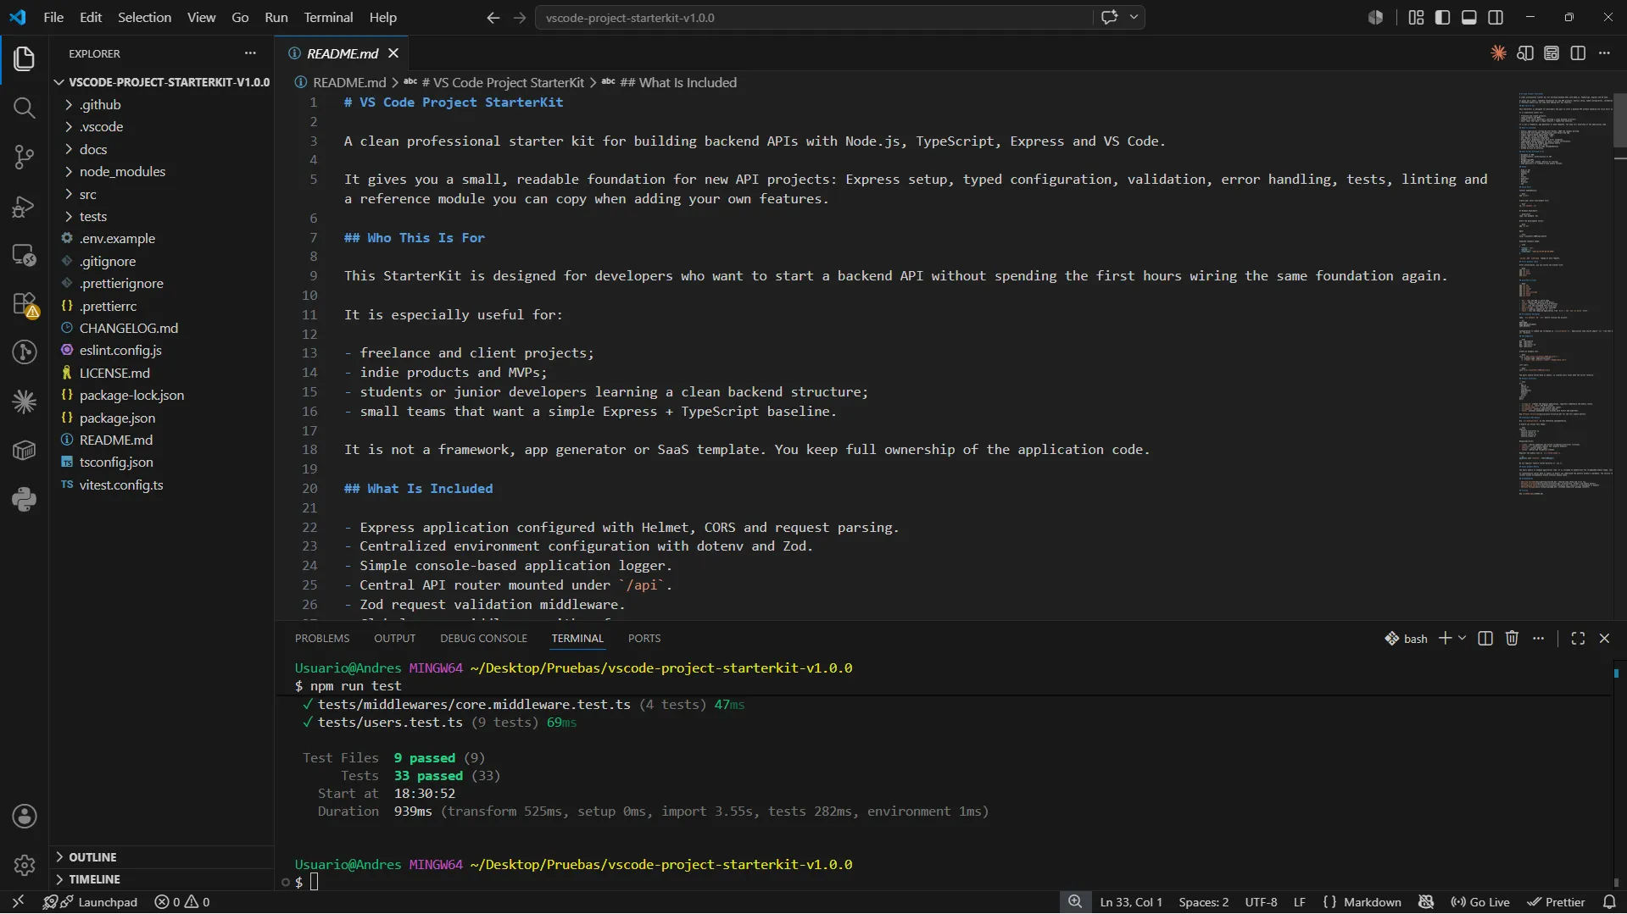Open Explorer Views and More Actions ellipsis

pos(250,53)
